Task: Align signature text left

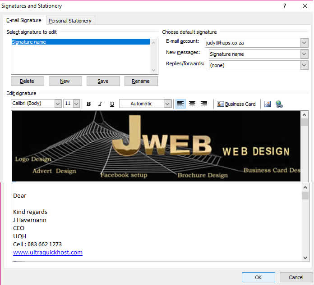Action: coord(180,104)
